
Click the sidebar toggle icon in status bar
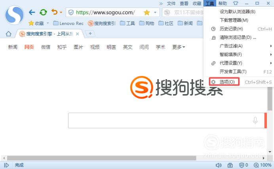click(x=6, y=165)
